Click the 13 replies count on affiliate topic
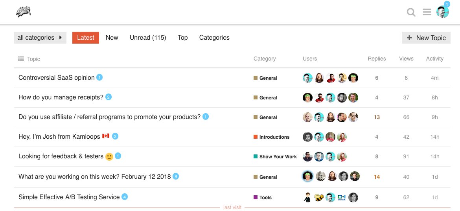Viewport: 460px width, 211px height. click(x=377, y=117)
